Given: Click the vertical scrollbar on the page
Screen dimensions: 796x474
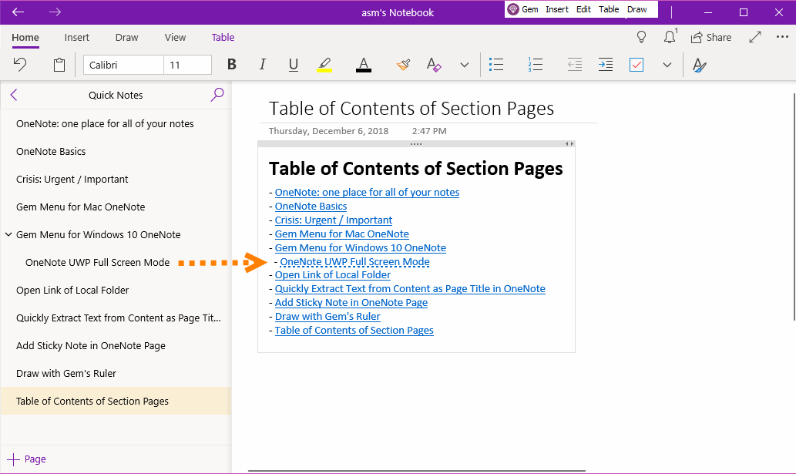Looking at the screenshot, I should point(794,207).
